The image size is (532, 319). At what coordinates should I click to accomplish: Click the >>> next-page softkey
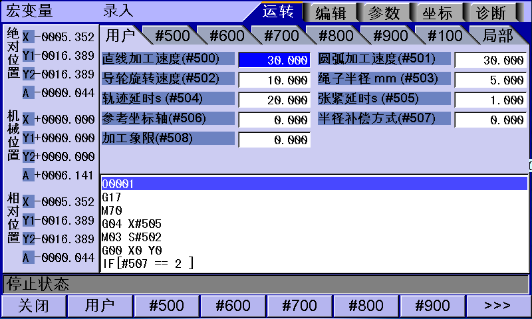[497, 306]
